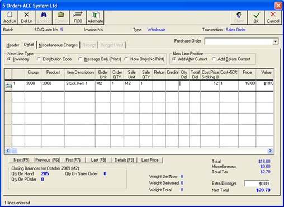Click the Alternate toolbar icon
The image size is (284, 207).
click(95, 17)
